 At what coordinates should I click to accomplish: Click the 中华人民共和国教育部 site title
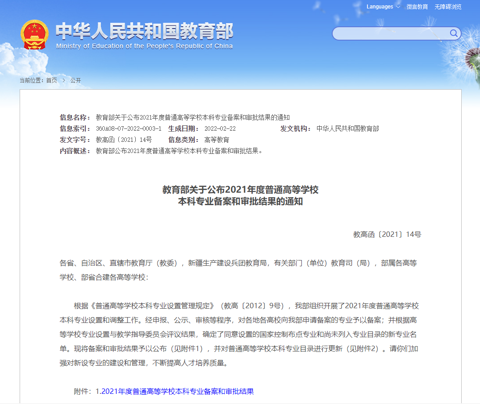click(144, 31)
